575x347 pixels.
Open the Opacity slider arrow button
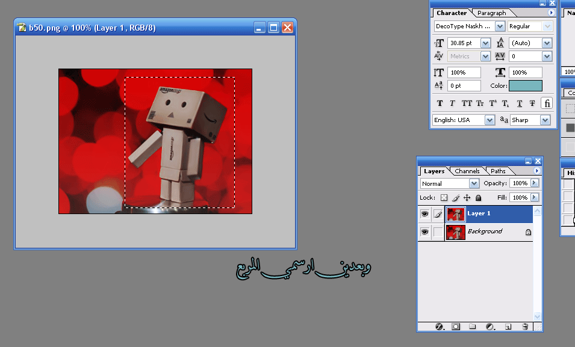point(535,183)
